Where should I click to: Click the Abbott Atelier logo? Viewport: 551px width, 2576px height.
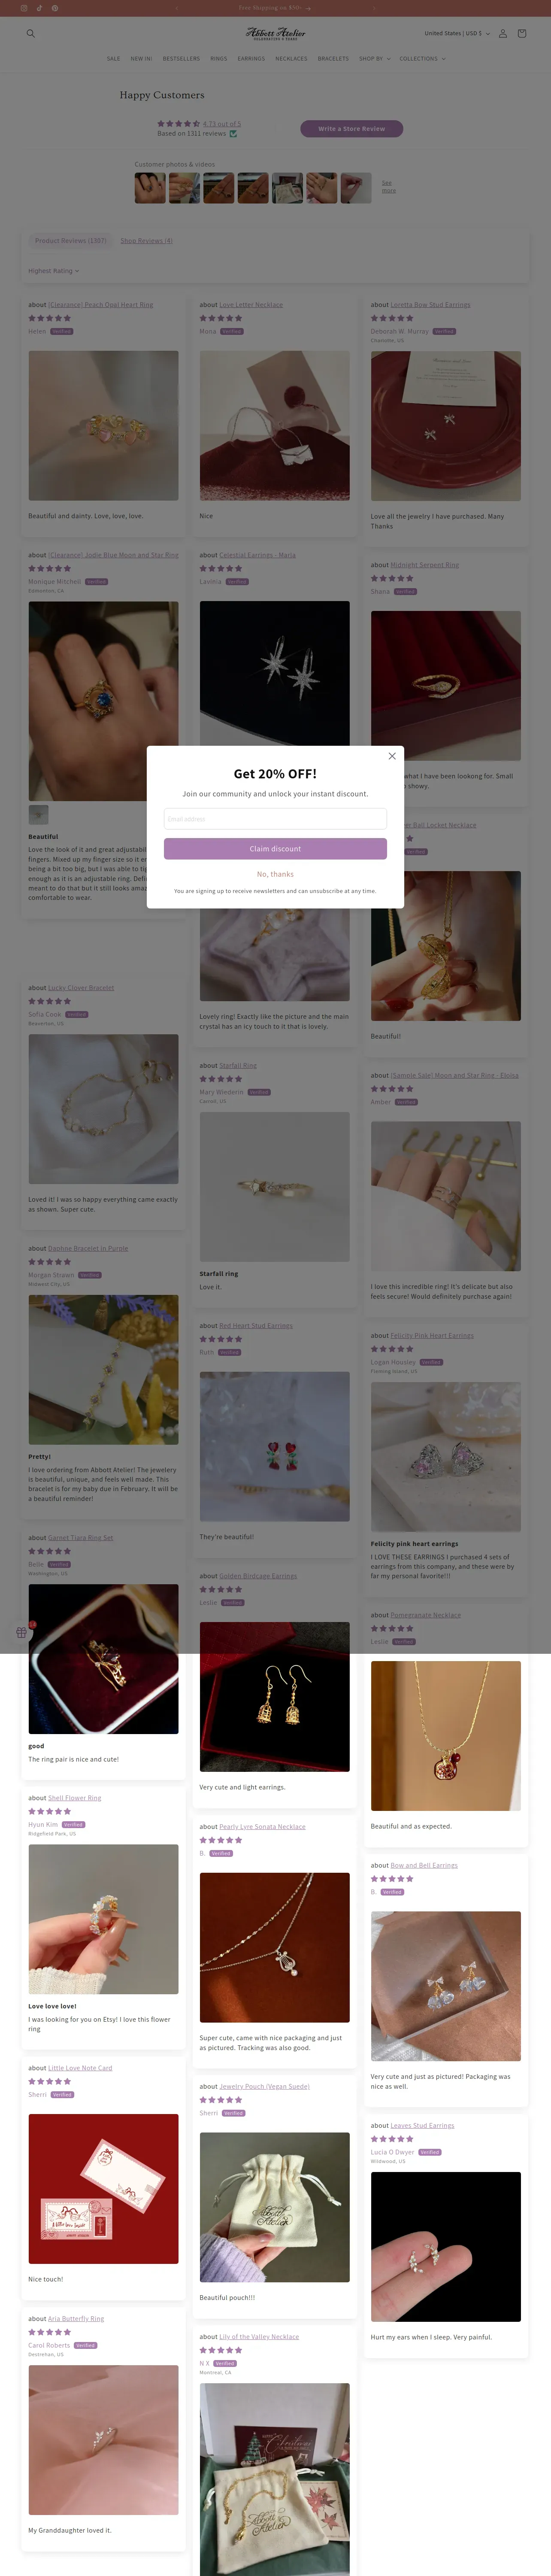275,33
